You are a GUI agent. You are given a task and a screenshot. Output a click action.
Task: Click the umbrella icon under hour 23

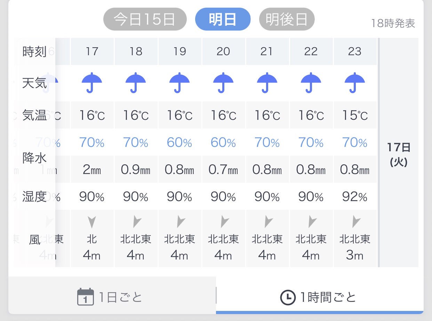355,83
